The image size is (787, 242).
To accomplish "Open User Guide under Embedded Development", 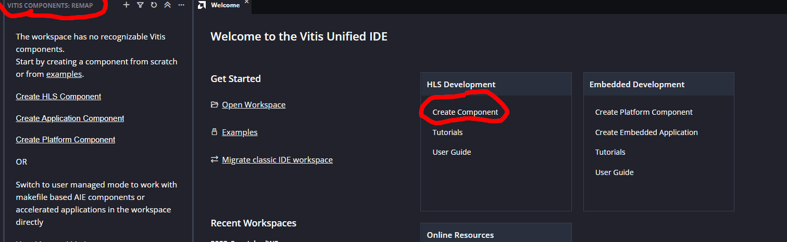I will tap(614, 172).
